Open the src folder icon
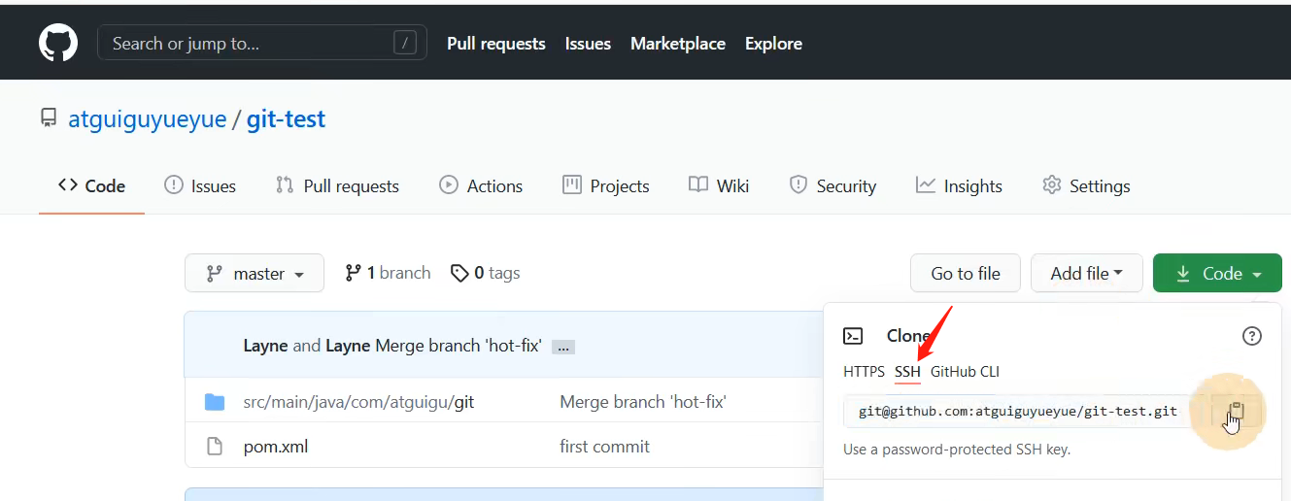The image size is (1291, 501). (x=215, y=402)
